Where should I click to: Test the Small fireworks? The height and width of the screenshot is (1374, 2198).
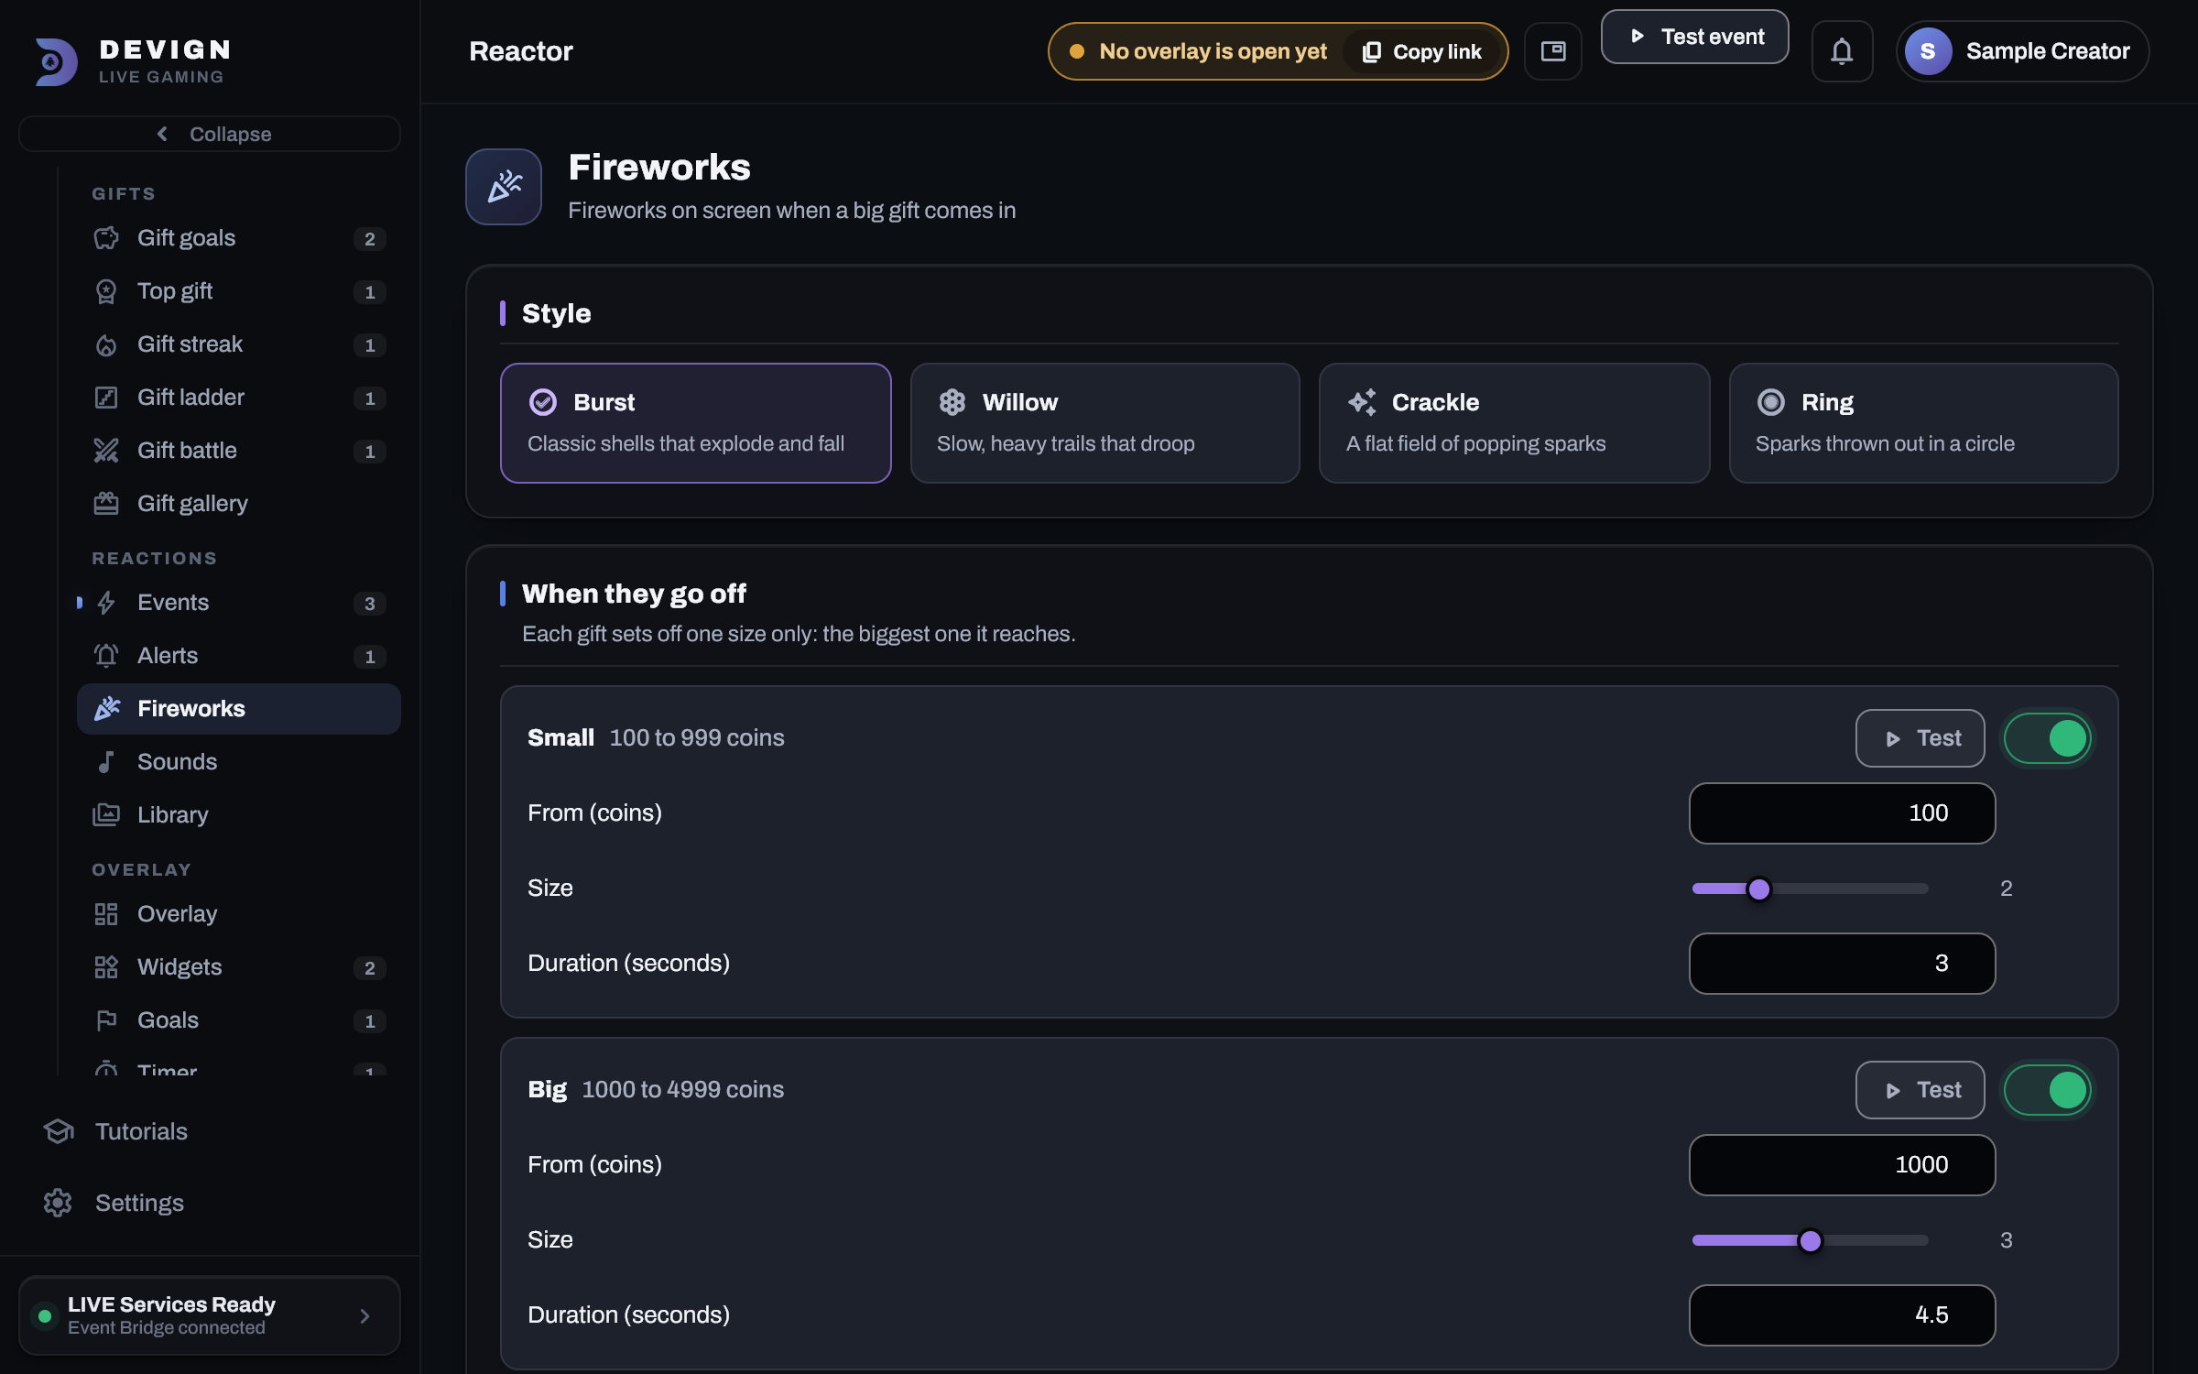[1921, 738]
